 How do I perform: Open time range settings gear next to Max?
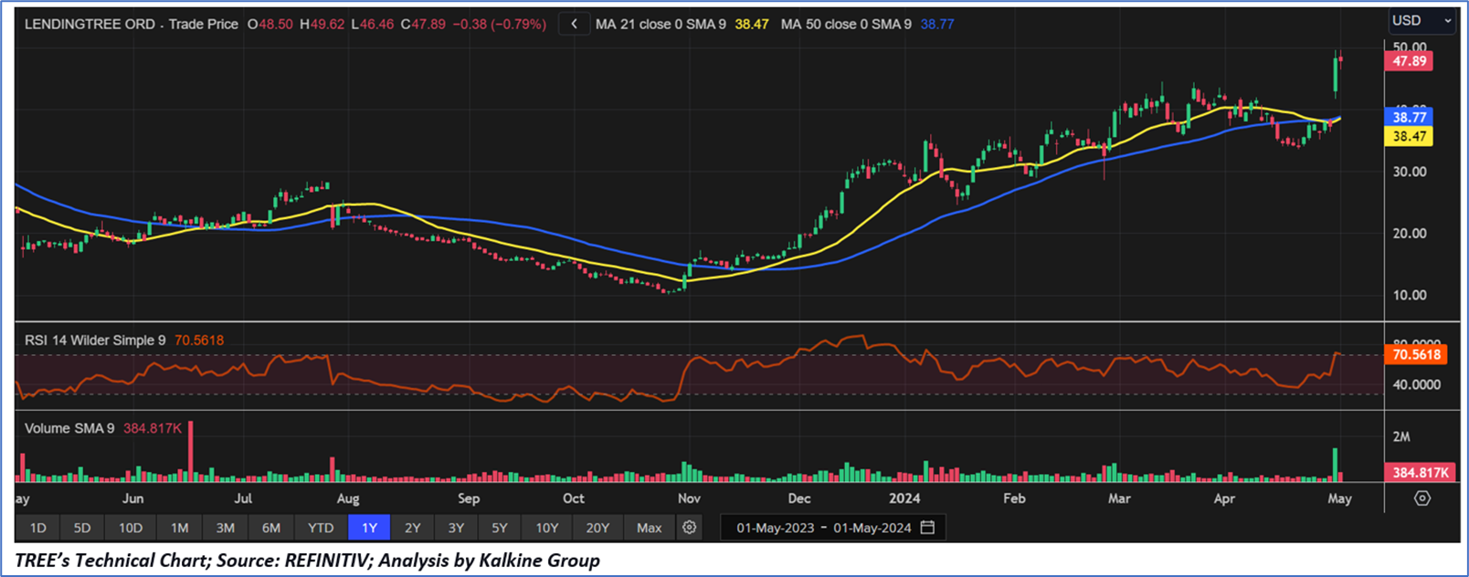[690, 528]
